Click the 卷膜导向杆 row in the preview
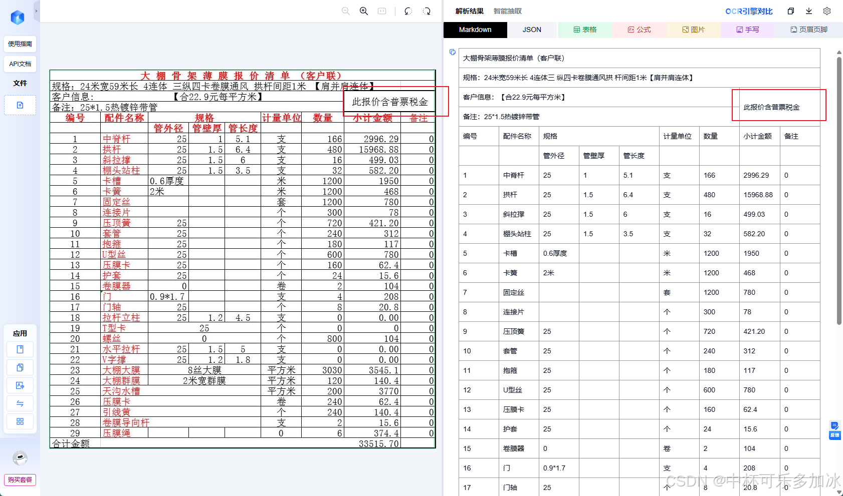Screen dimensions: 843x496 click(242, 422)
